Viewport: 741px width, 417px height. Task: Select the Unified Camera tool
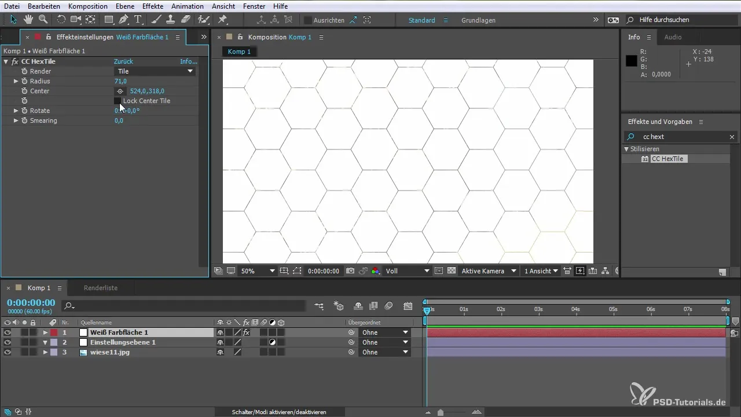click(x=76, y=20)
